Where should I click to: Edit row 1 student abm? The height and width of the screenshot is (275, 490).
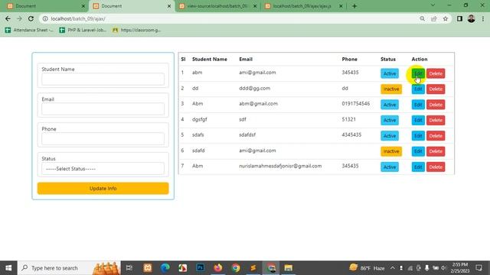pyautogui.click(x=418, y=73)
